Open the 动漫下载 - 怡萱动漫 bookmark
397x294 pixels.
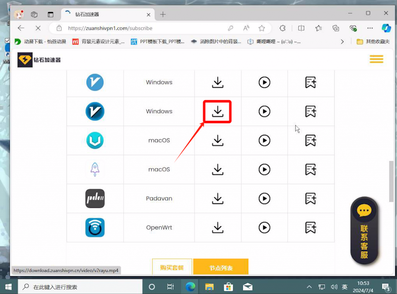click(40, 41)
